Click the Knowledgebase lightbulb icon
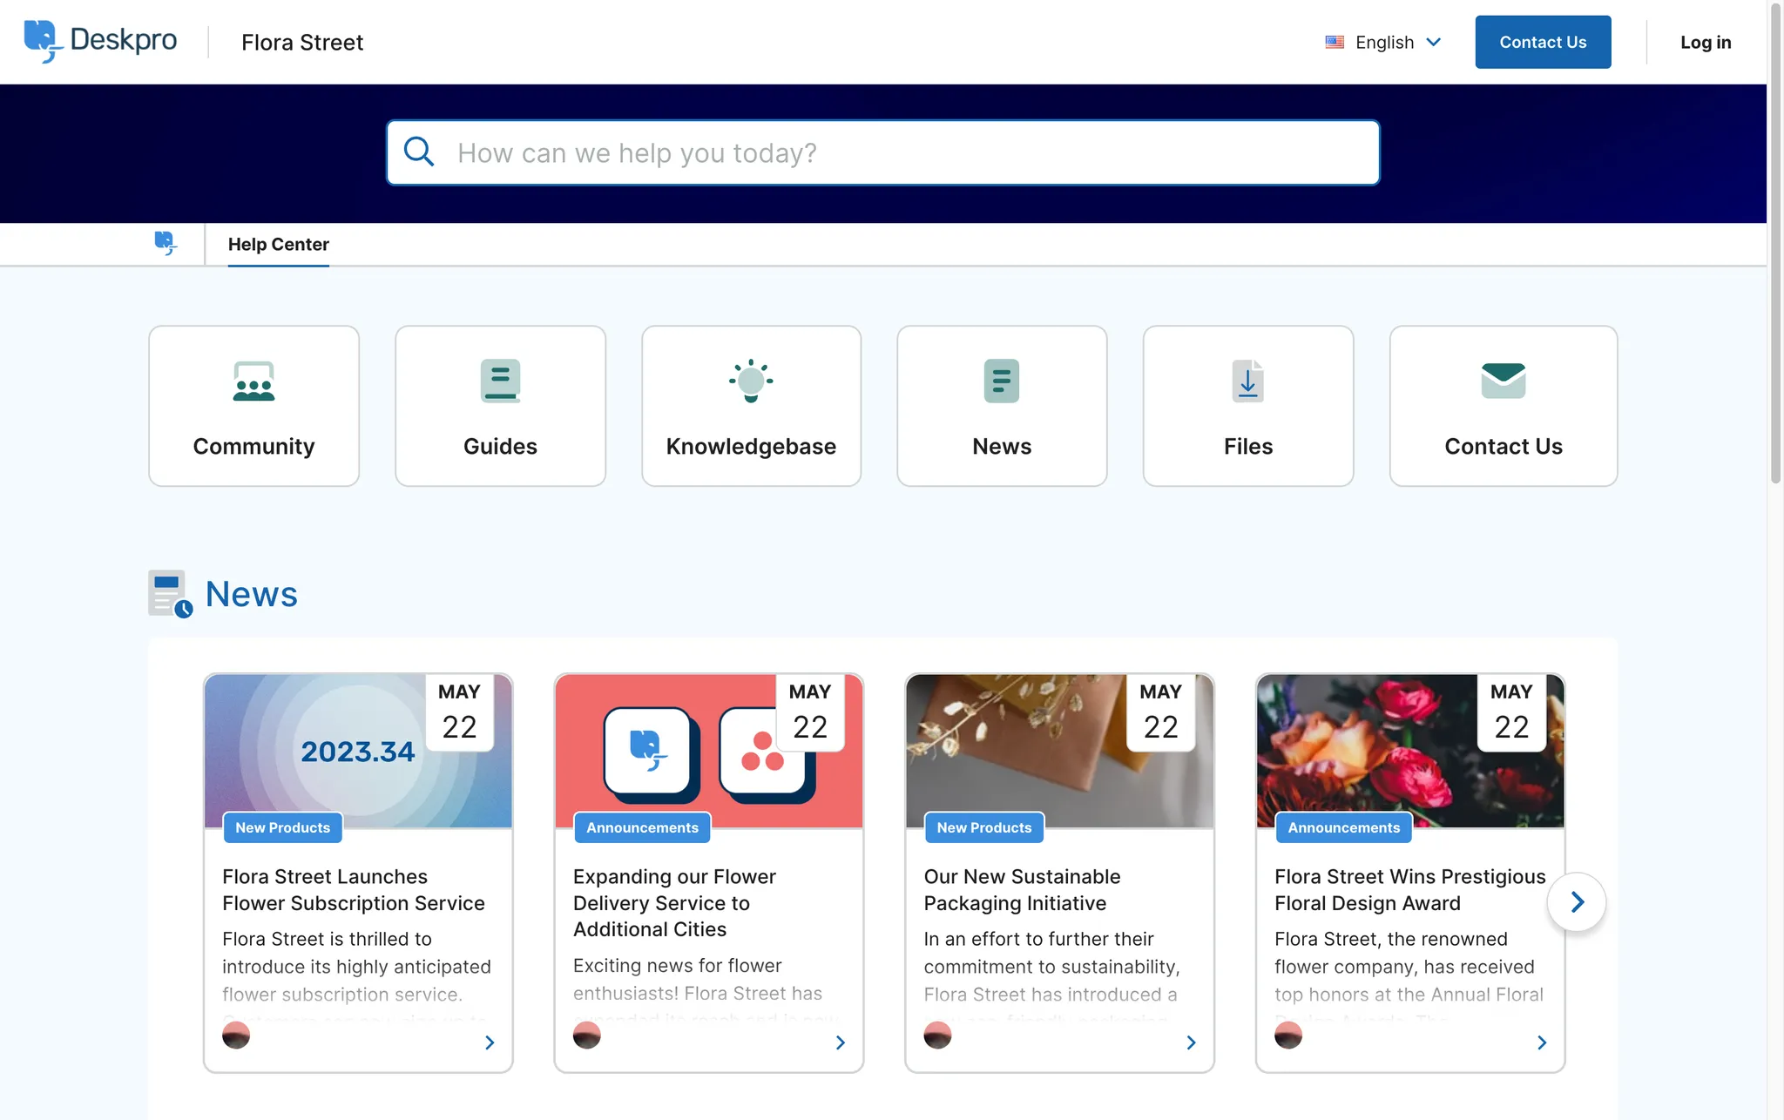Viewport: 1784px width, 1120px height. click(751, 381)
